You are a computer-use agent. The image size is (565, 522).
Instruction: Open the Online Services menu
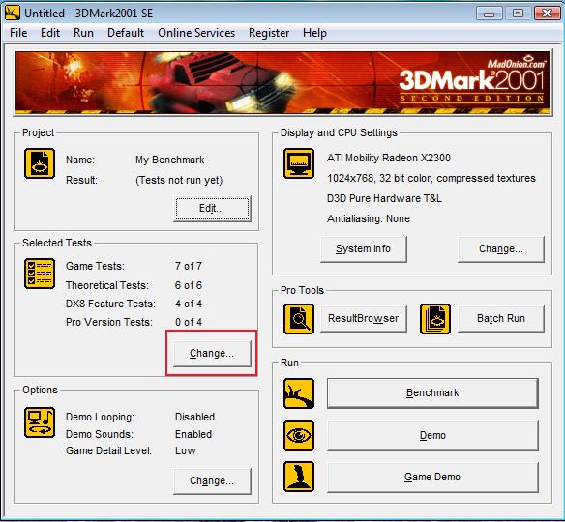(196, 33)
